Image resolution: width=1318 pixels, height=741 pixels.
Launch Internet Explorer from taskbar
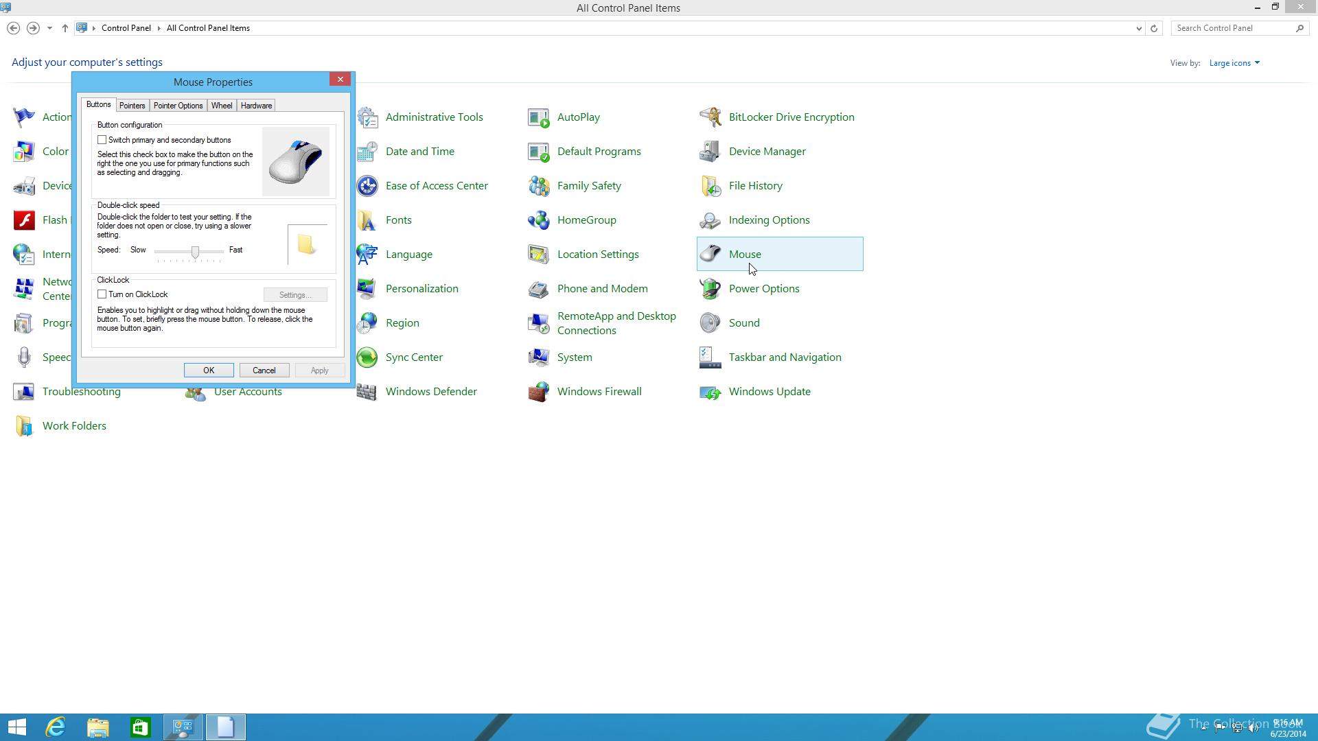tap(56, 727)
